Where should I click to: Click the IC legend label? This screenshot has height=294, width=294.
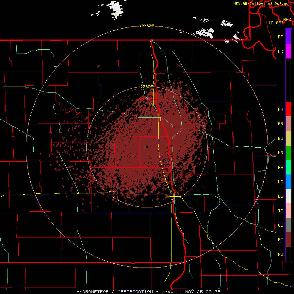(x=280, y=211)
